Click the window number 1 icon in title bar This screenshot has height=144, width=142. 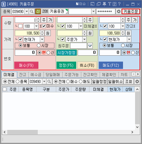[x=4, y=4]
